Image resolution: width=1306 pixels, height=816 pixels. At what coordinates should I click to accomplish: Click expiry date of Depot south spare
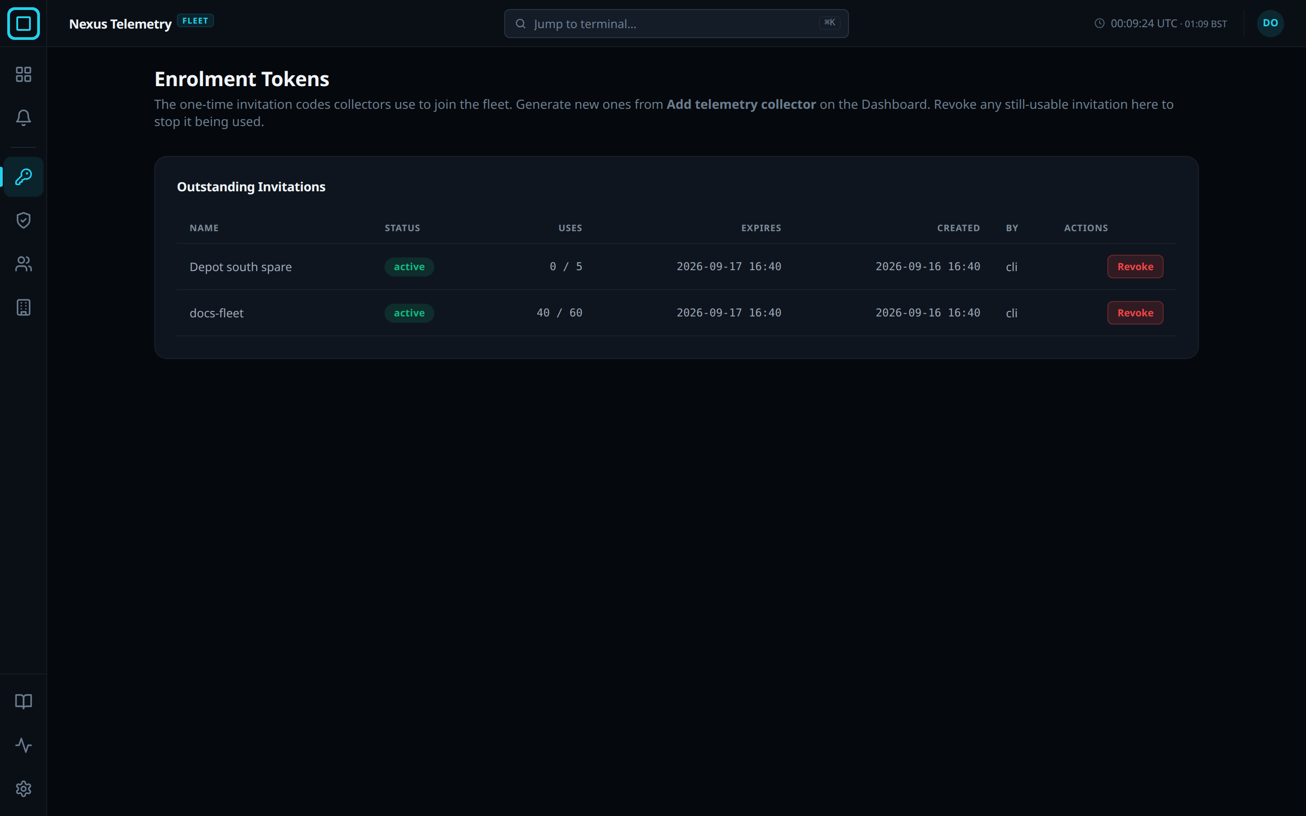(x=729, y=267)
